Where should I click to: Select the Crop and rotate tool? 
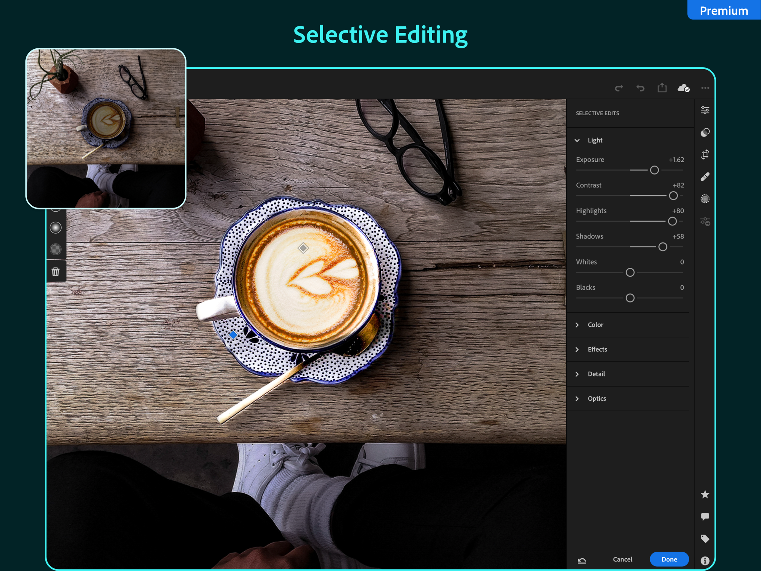[705, 154]
